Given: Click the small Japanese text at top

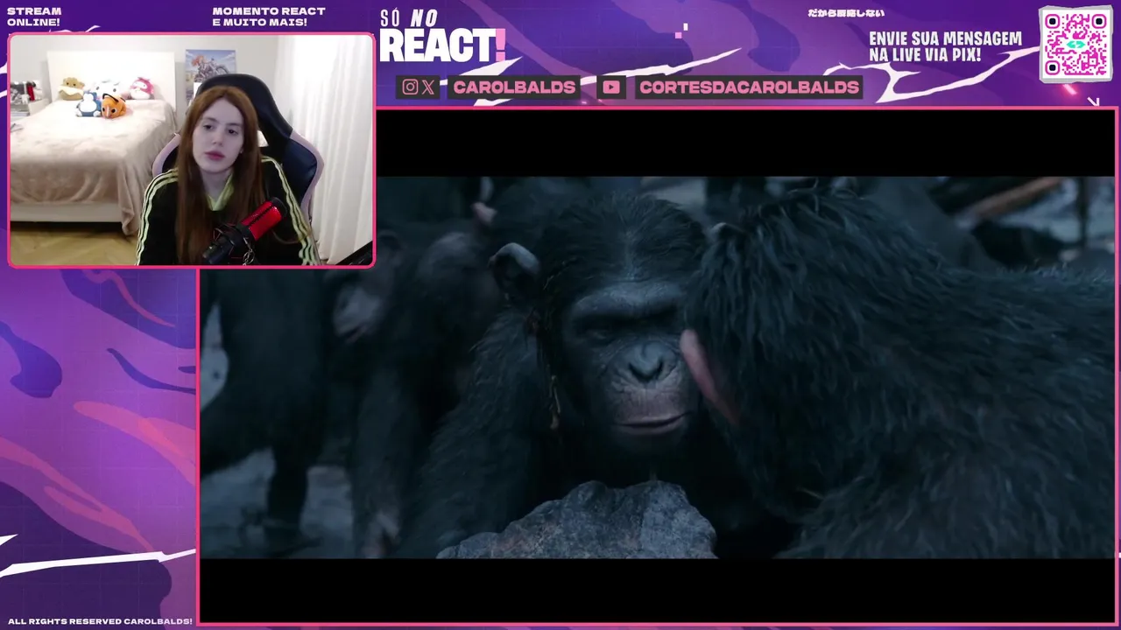Looking at the screenshot, I should tap(846, 13).
